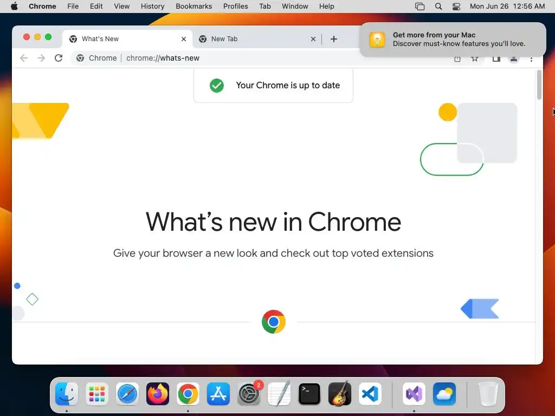Click the Chrome logo at page bottom
This screenshot has width=555, height=416.
[274, 322]
